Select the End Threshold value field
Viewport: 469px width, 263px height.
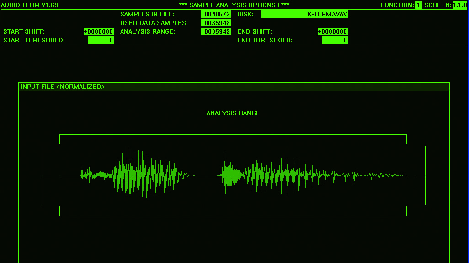[x=335, y=40]
